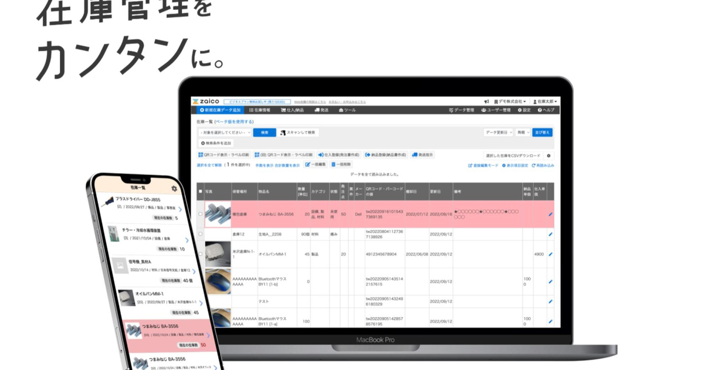
Task: Open the データ更新日 sort field dropdown
Action: coord(499,132)
